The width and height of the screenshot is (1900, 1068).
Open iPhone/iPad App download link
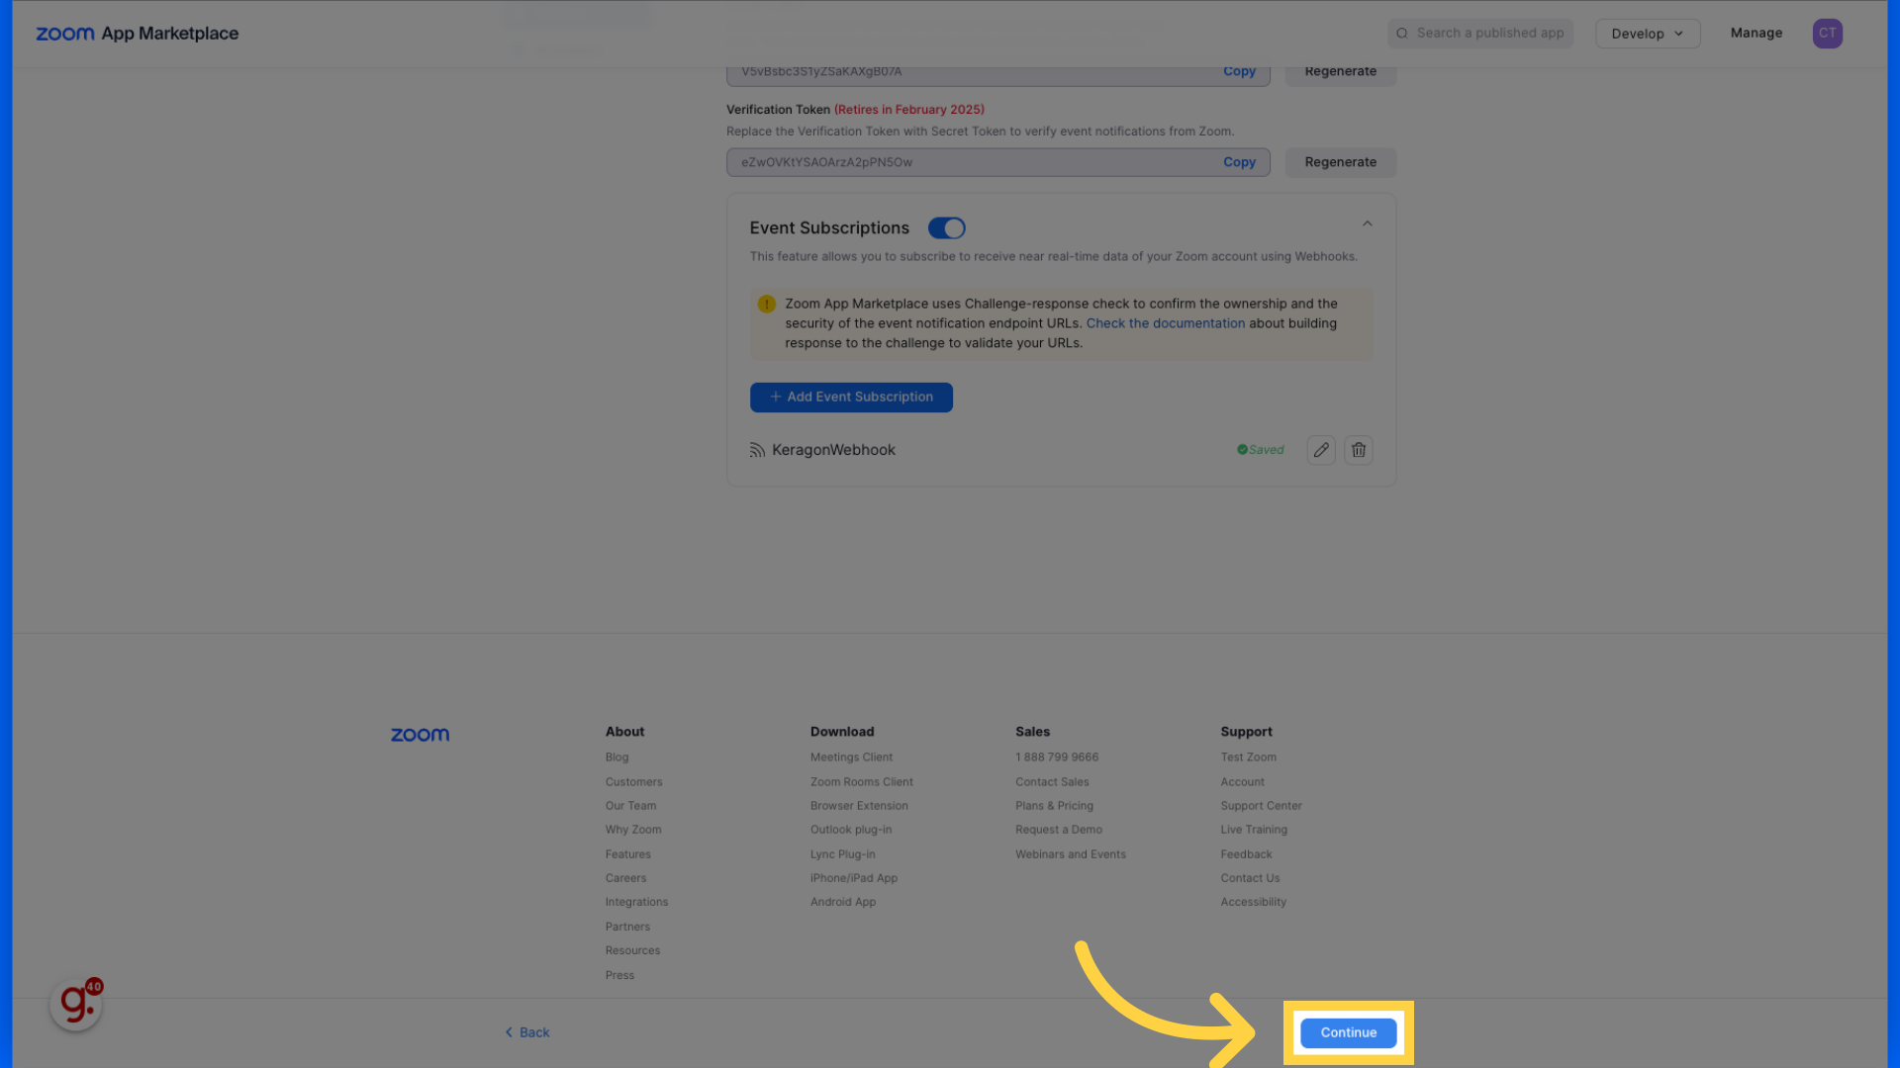tap(854, 878)
